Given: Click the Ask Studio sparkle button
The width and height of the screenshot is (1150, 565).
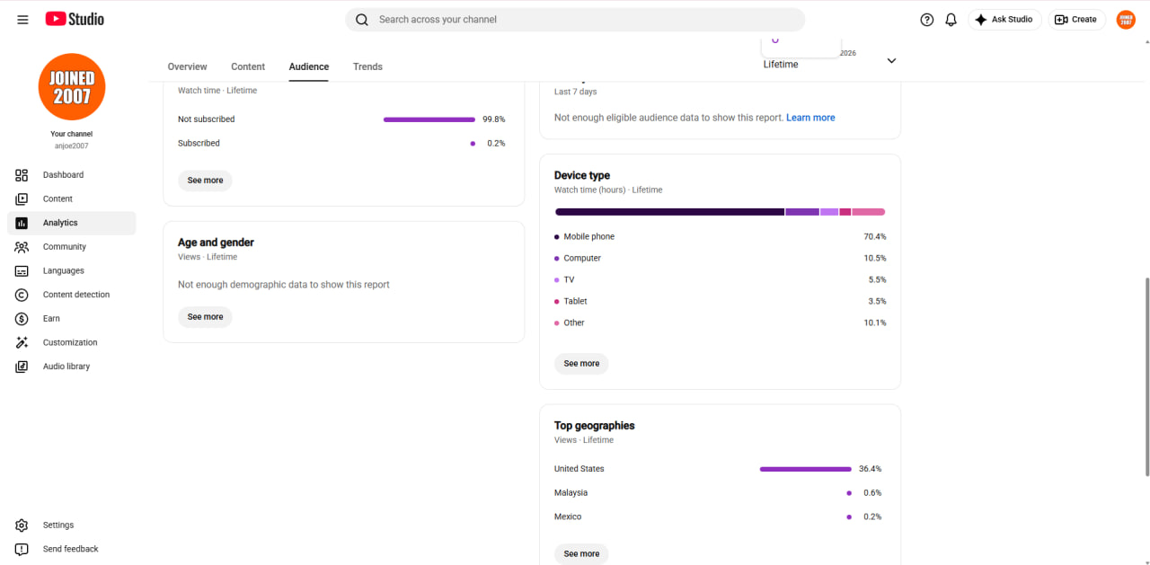Looking at the screenshot, I should pyautogui.click(x=1004, y=20).
